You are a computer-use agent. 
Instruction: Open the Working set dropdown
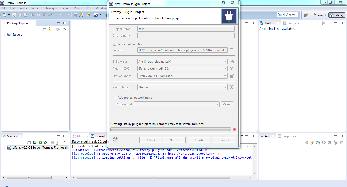(x=177, y=104)
